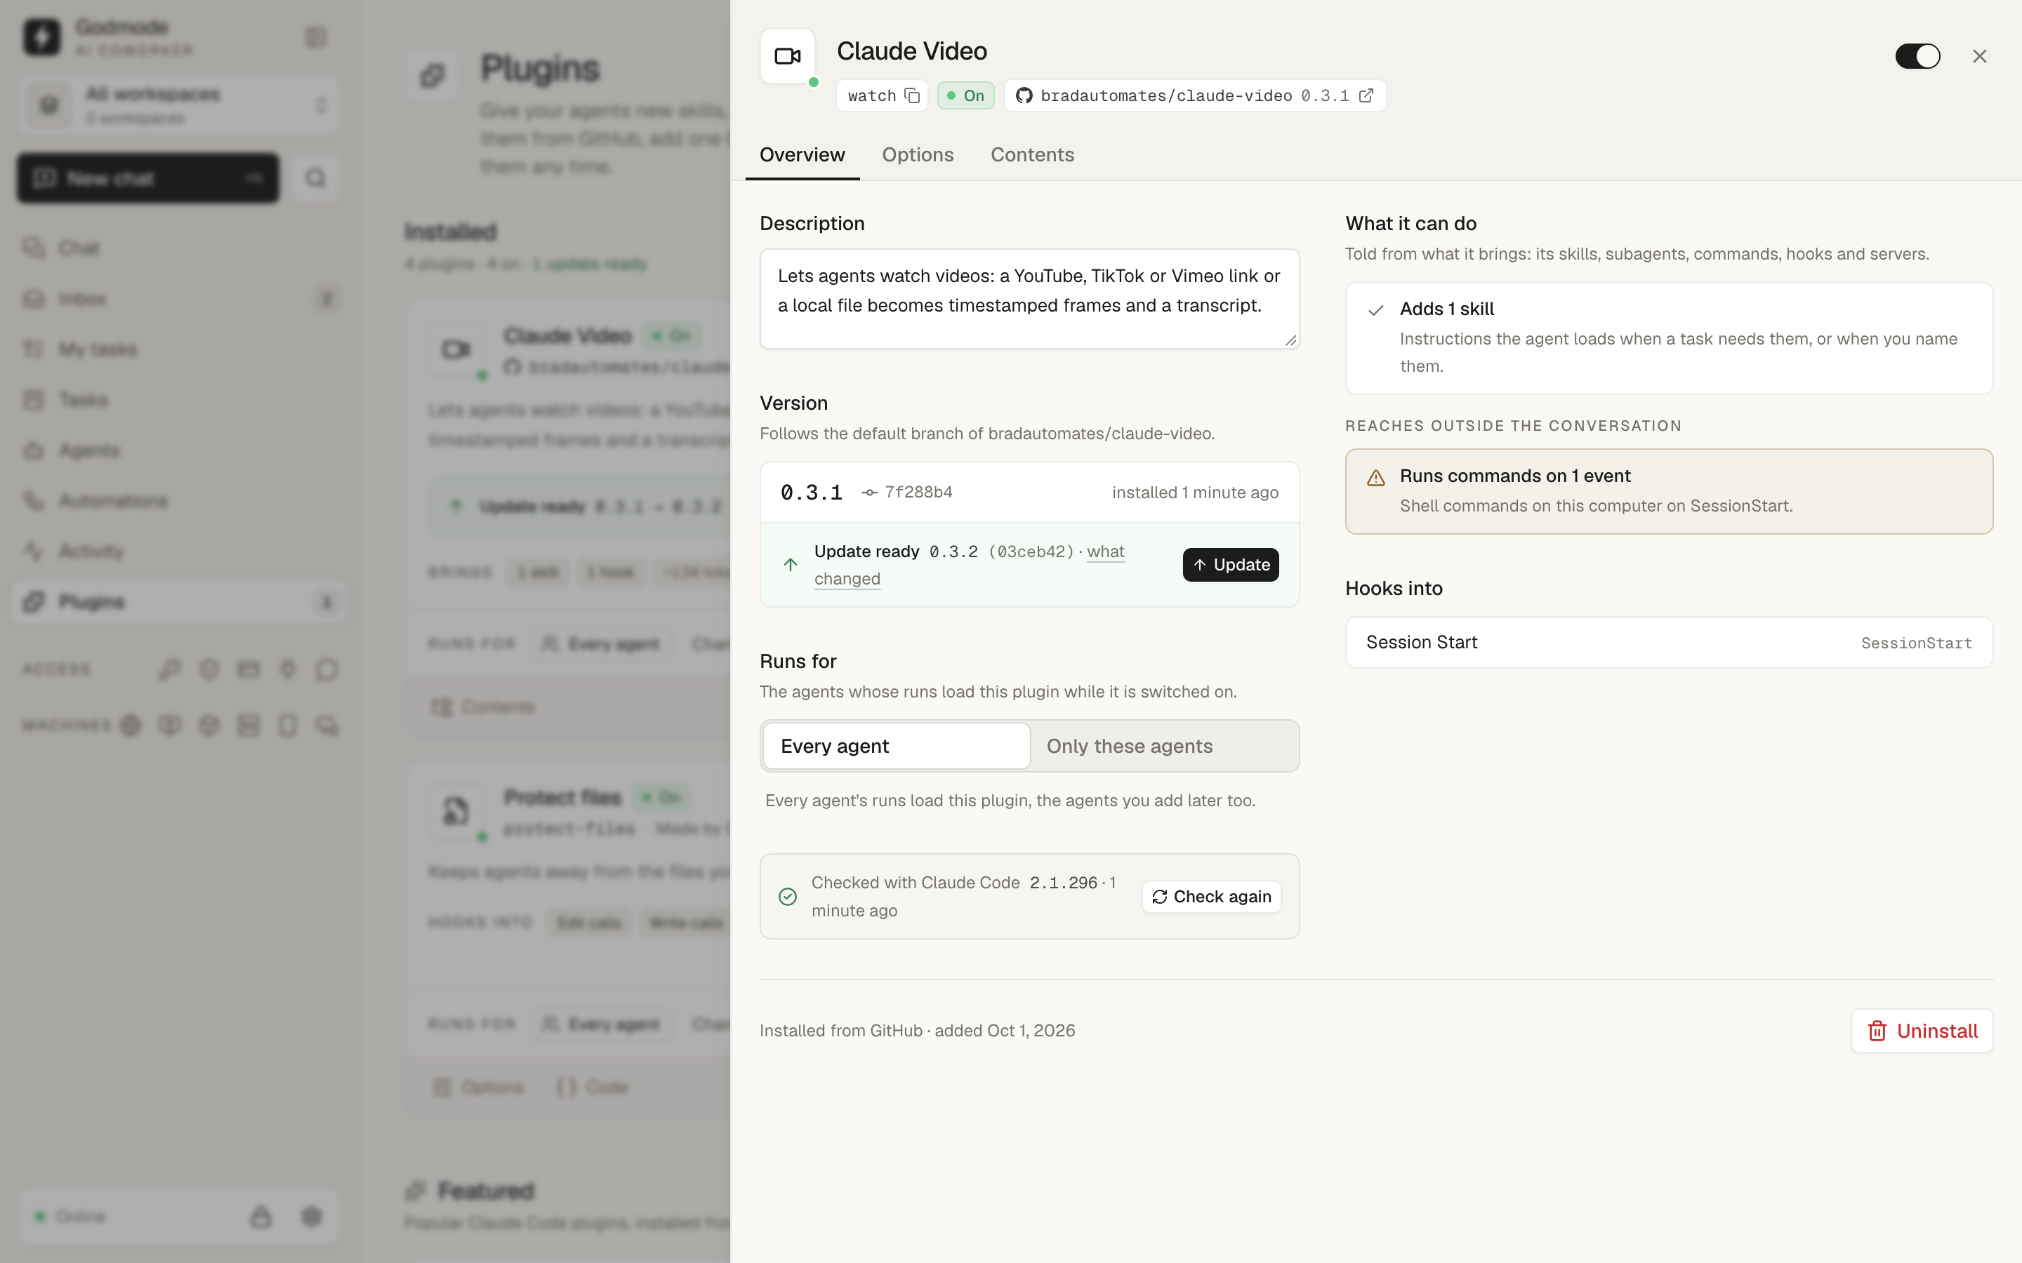Click Check again button
2022x1263 pixels.
pos(1212,896)
